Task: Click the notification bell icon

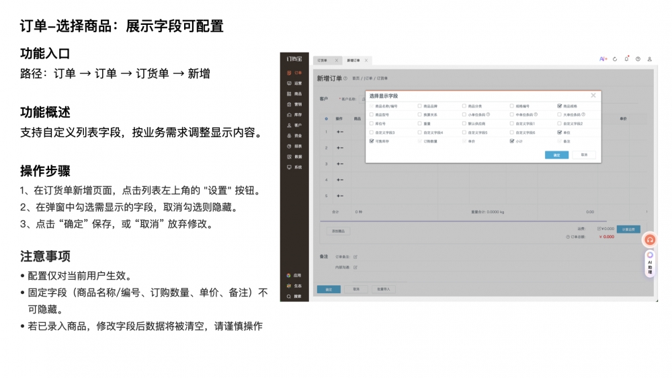Action: point(626,59)
